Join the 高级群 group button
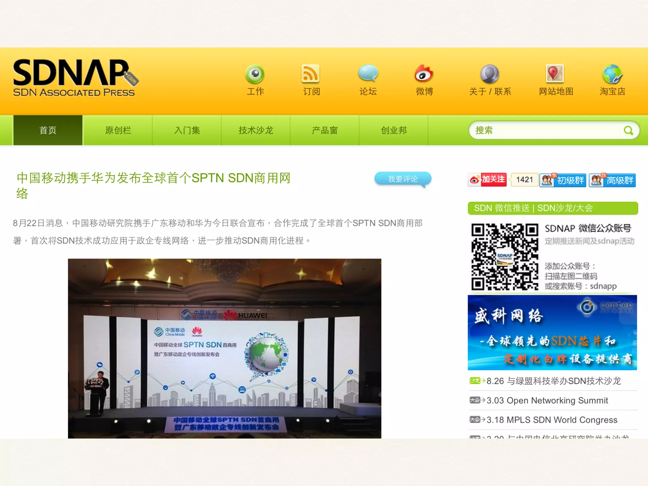The height and width of the screenshot is (486, 648). (612, 180)
